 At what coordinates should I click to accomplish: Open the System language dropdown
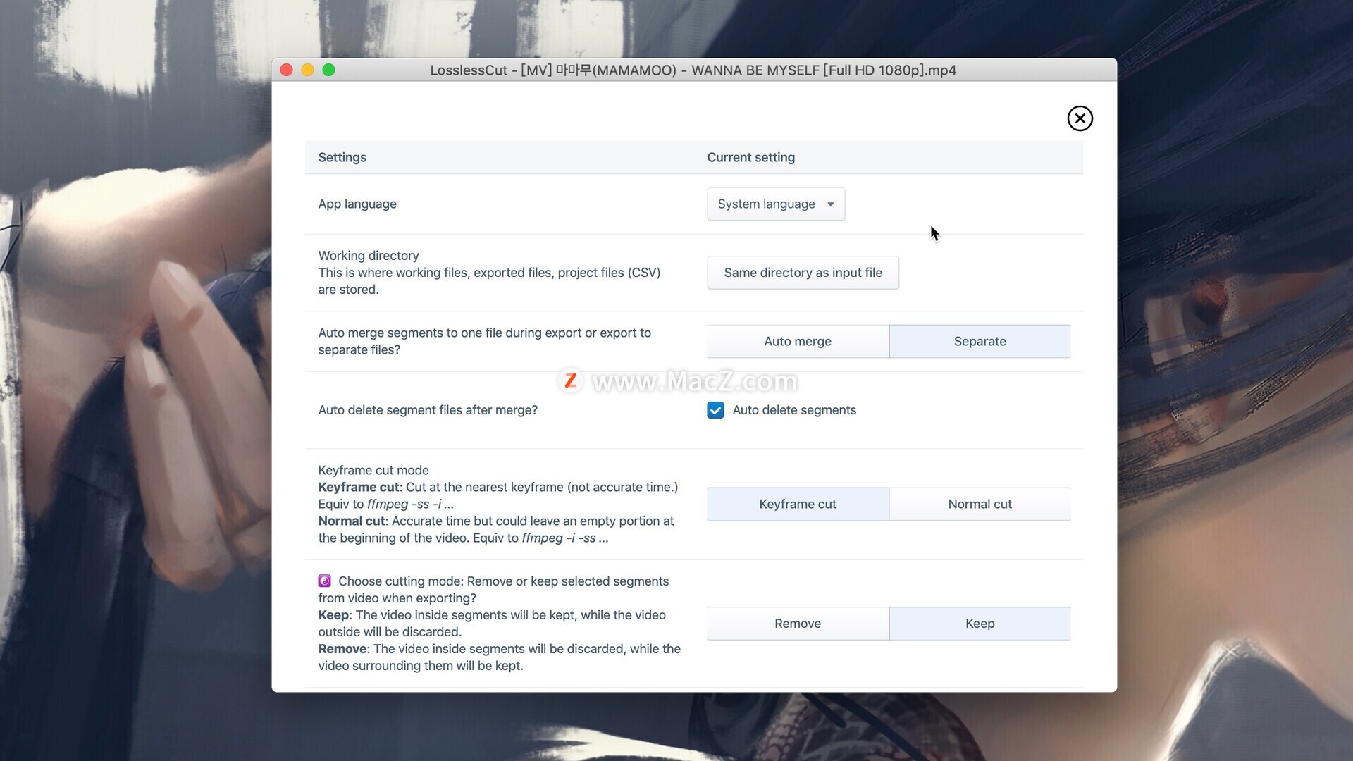pos(776,204)
